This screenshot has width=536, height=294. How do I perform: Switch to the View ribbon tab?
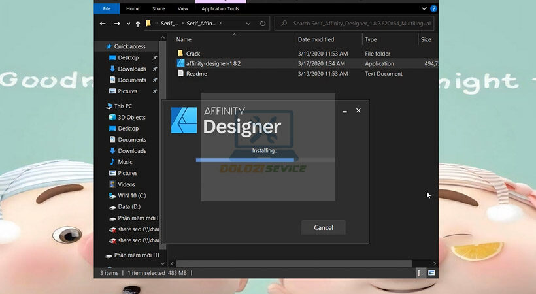click(x=182, y=8)
